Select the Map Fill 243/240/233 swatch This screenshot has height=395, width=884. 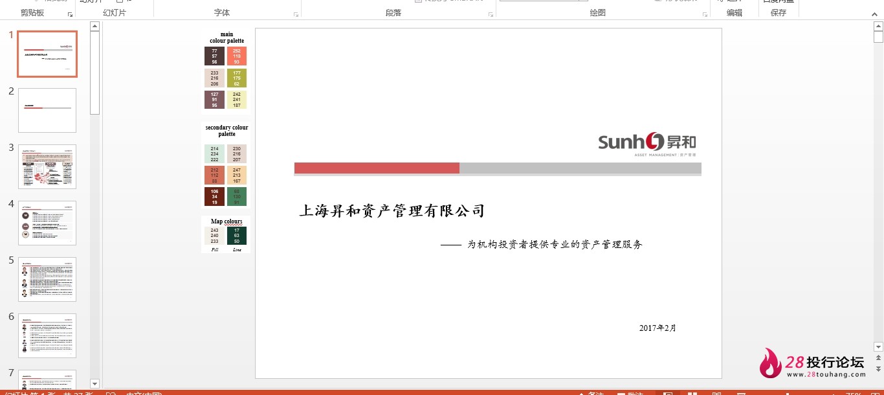(214, 236)
